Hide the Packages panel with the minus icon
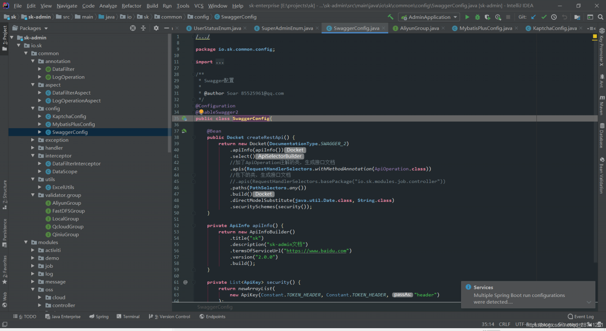 point(166,28)
